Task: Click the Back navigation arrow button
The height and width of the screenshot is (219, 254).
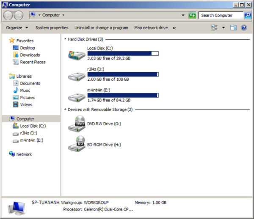Action: click(x=8, y=16)
